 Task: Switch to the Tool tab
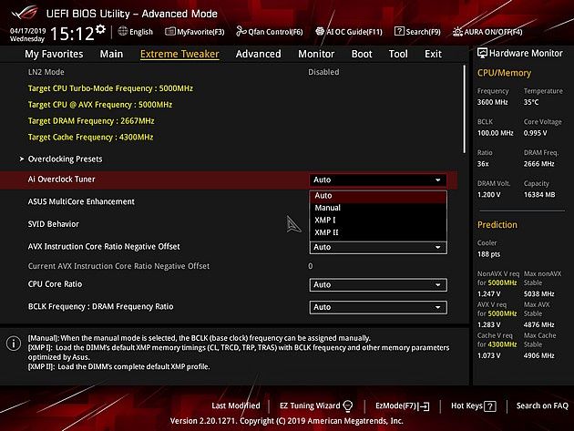tap(398, 54)
